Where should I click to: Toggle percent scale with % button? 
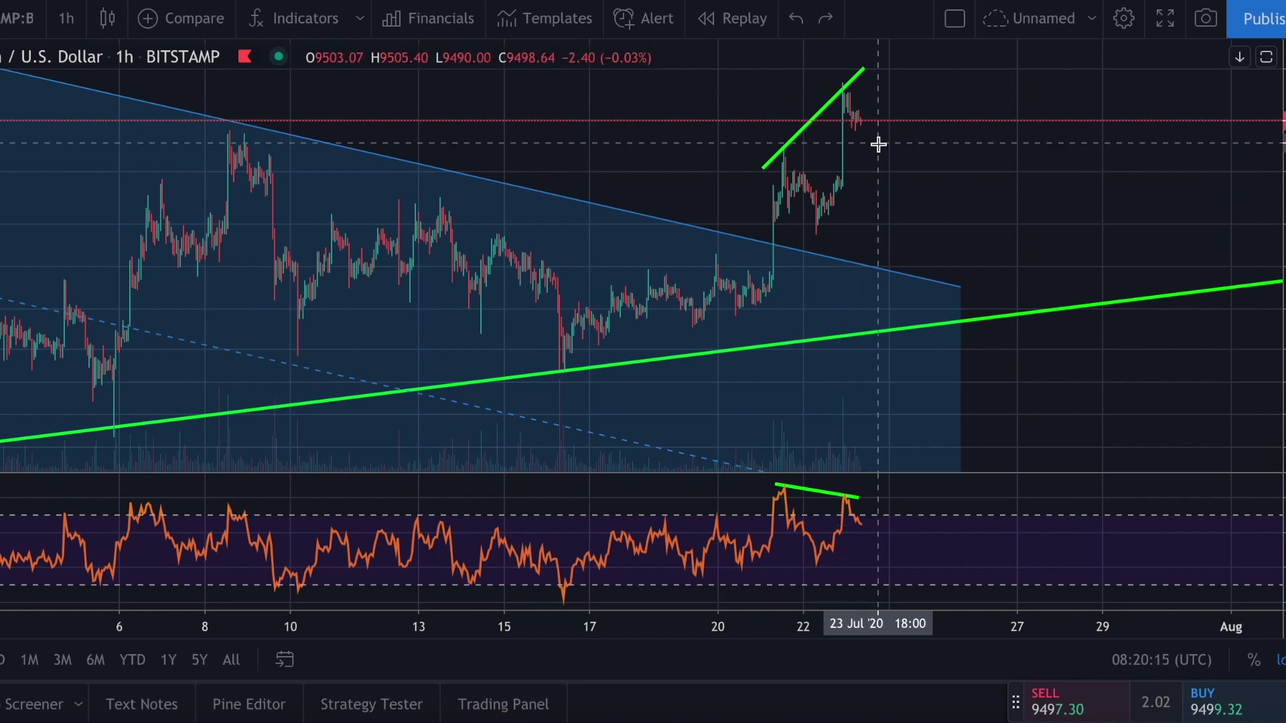[1254, 659]
